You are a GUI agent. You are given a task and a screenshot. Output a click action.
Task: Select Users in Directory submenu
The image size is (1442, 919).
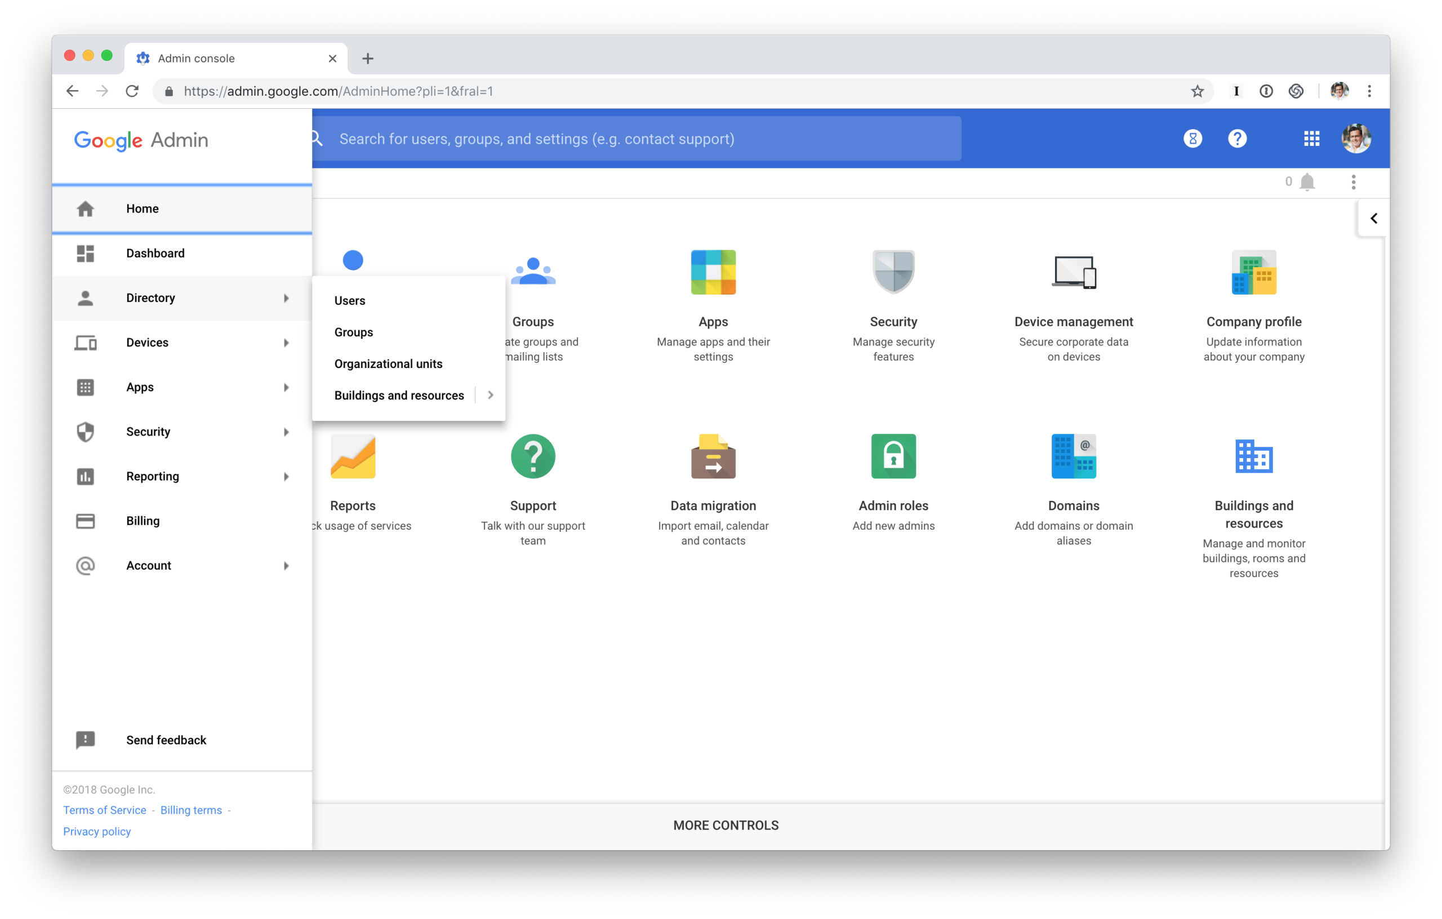tap(350, 301)
